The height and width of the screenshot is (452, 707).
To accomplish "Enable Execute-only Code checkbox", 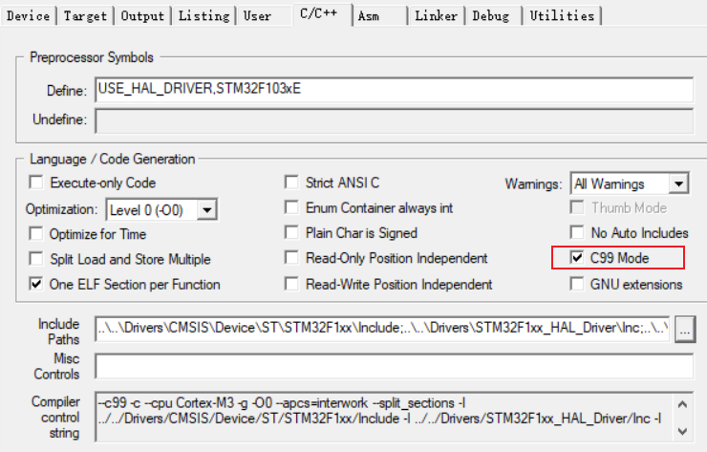I will [x=36, y=183].
